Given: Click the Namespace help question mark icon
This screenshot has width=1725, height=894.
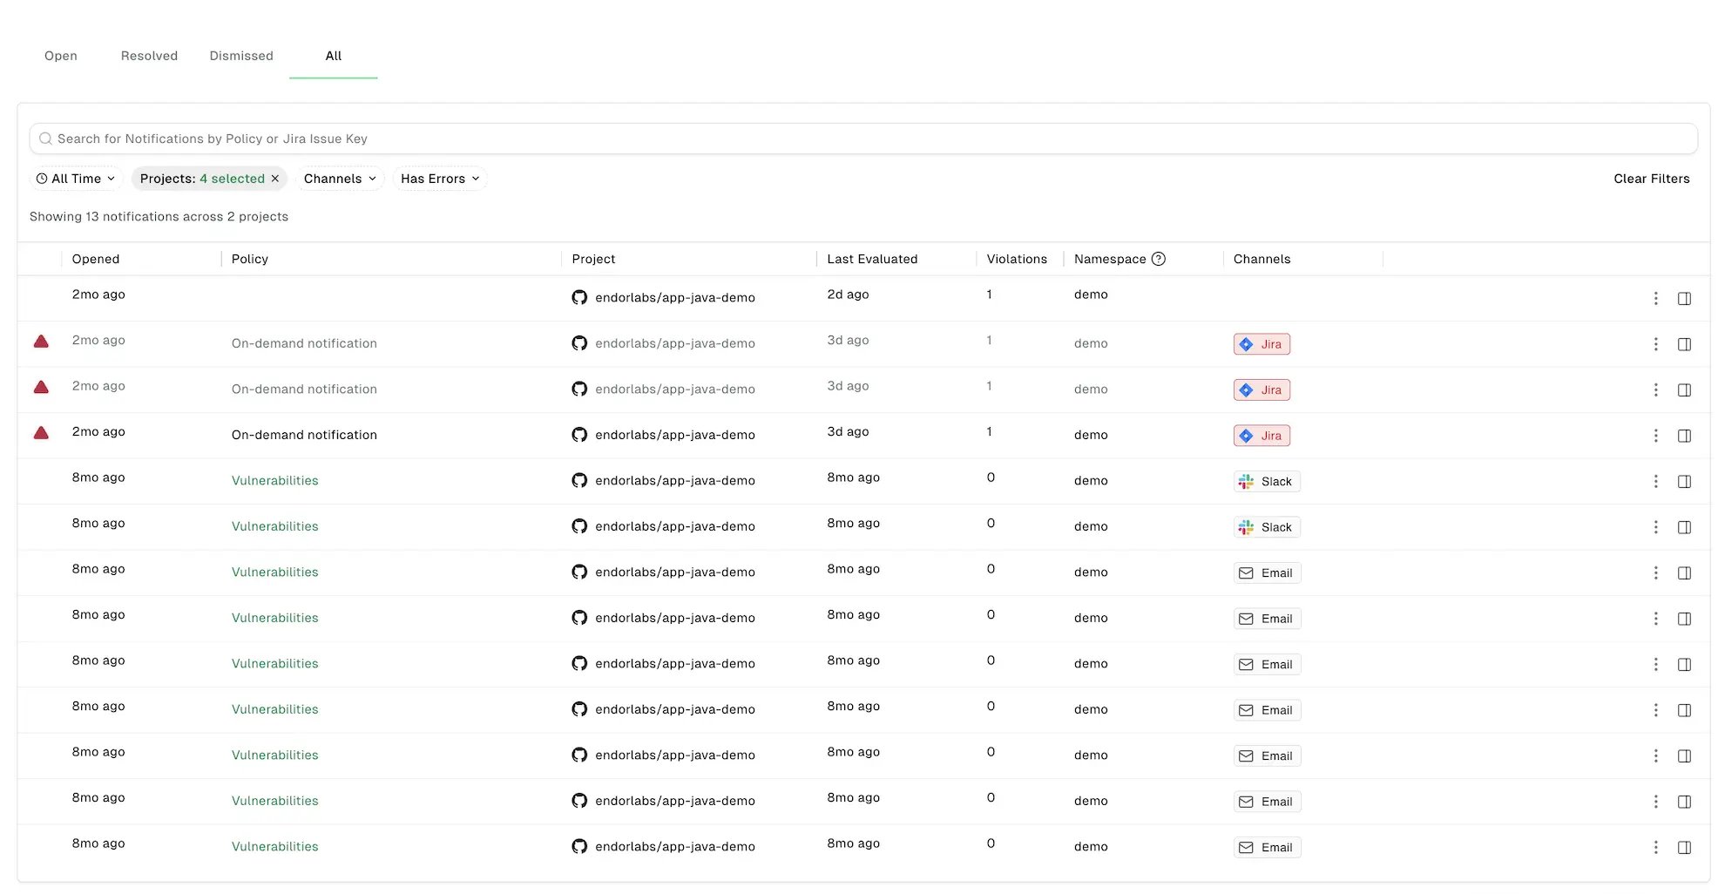Looking at the screenshot, I should tap(1158, 259).
